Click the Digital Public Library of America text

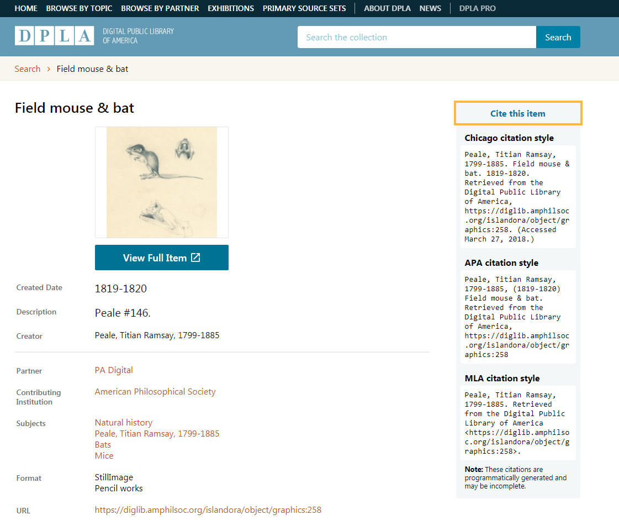pos(138,35)
